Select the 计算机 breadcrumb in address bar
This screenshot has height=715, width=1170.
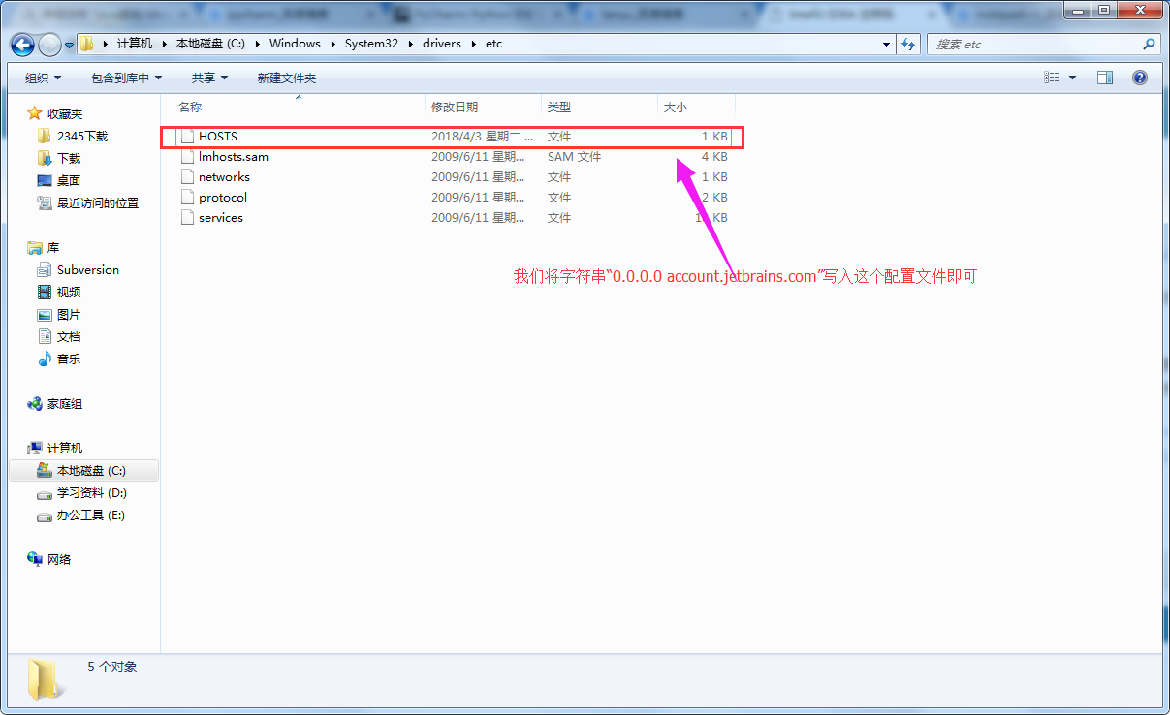coord(135,44)
